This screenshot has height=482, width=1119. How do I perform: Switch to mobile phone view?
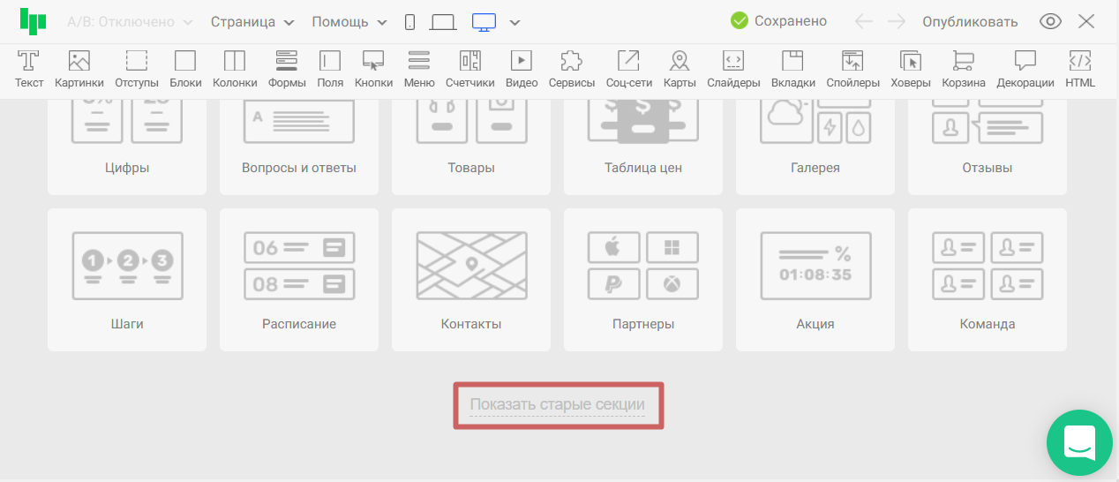click(x=409, y=22)
